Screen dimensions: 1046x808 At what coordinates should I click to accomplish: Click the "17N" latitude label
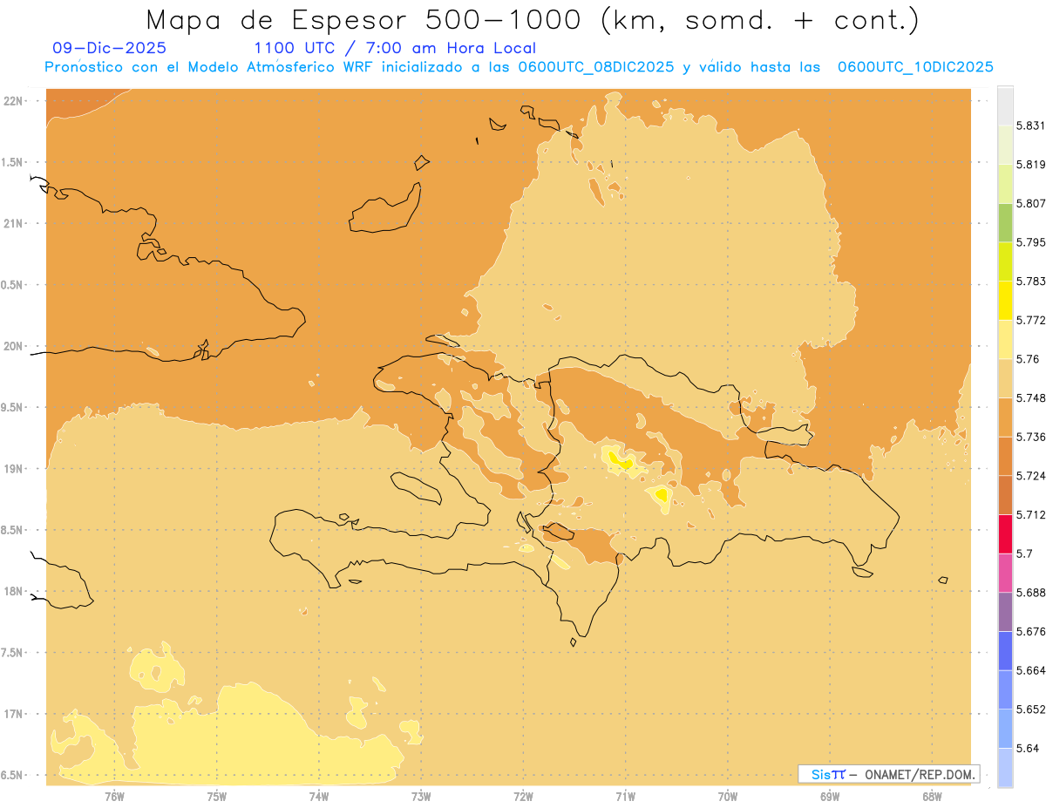pyautogui.click(x=15, y=714)
